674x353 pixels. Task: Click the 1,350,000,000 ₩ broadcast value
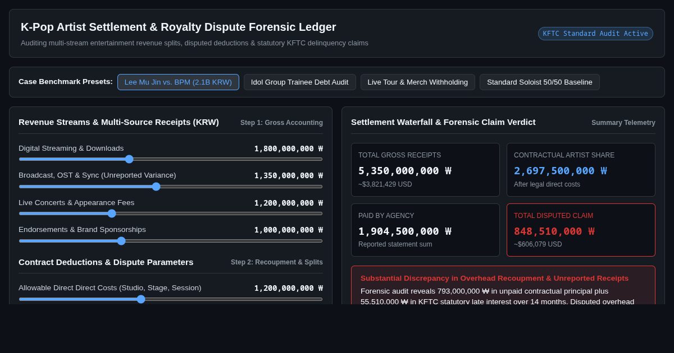click(x=289, y=175)
